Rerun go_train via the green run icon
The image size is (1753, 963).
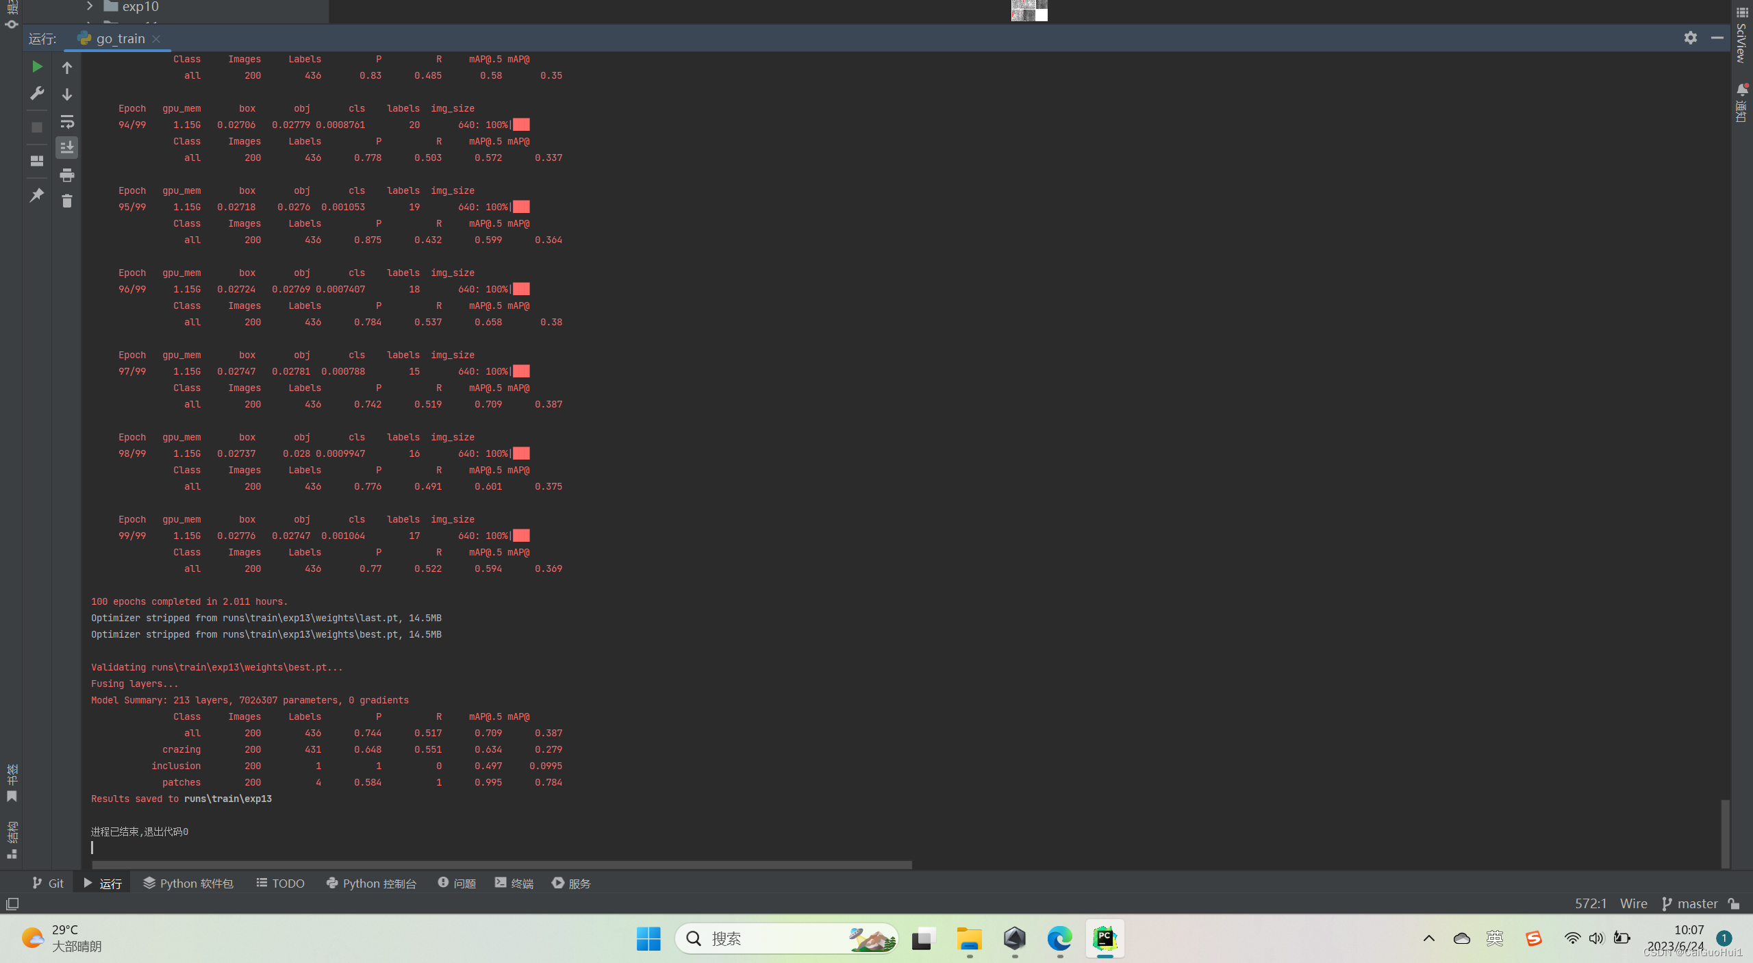click(x=37, y=66)
